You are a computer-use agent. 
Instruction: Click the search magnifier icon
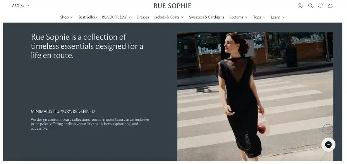pyautogui.click(x=310, y=6)
